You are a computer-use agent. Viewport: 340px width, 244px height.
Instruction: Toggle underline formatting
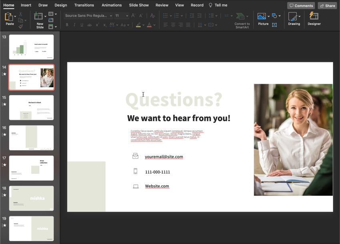point(82,25)
